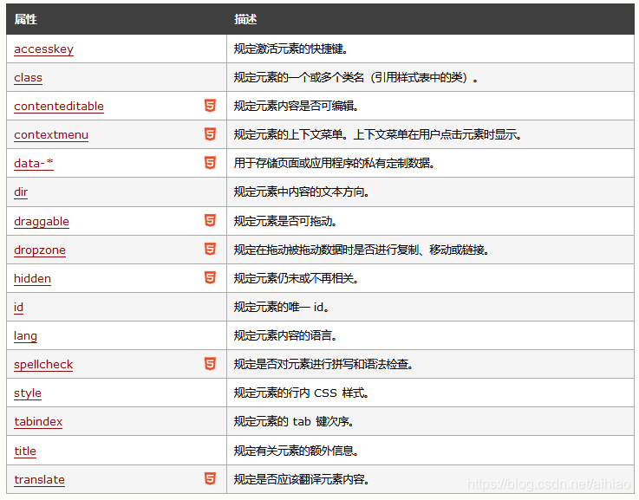Select the text 用于存储页面或应用程序的私有定制数据。
Image resolution: width=639 pixels, height=500 pixels.
335,163
